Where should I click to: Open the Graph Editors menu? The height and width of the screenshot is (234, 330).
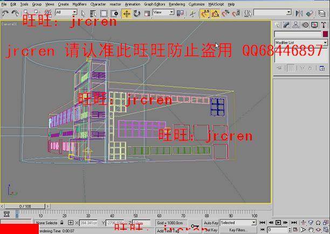pos(154,4)
